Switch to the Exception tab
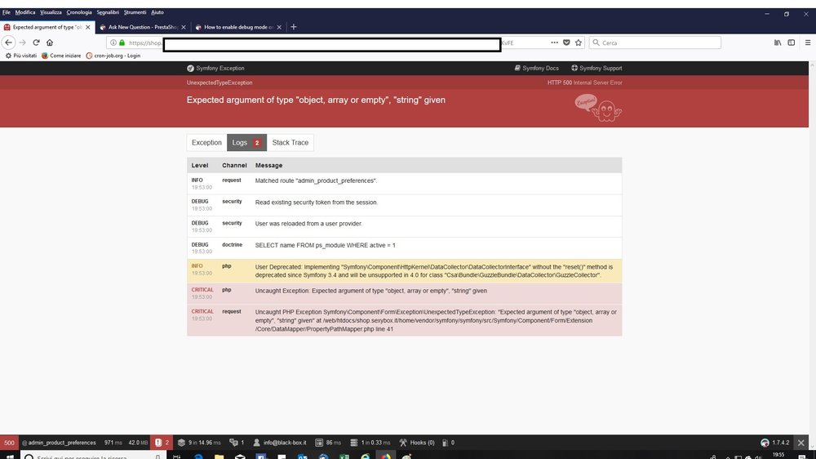816x459 pixels. [206, 143]
